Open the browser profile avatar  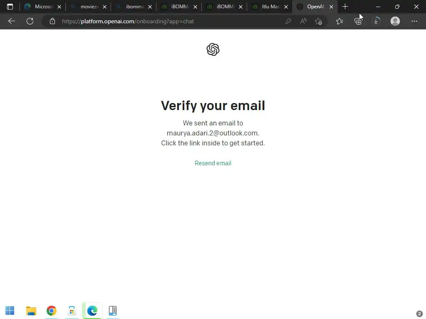click(395, 21)
